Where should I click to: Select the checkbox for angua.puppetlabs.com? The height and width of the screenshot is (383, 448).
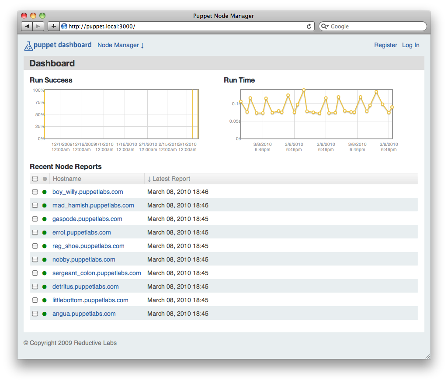35,314
